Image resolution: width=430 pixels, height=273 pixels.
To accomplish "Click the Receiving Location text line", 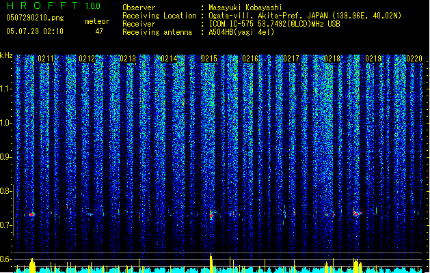I will [x=262, y=16].
